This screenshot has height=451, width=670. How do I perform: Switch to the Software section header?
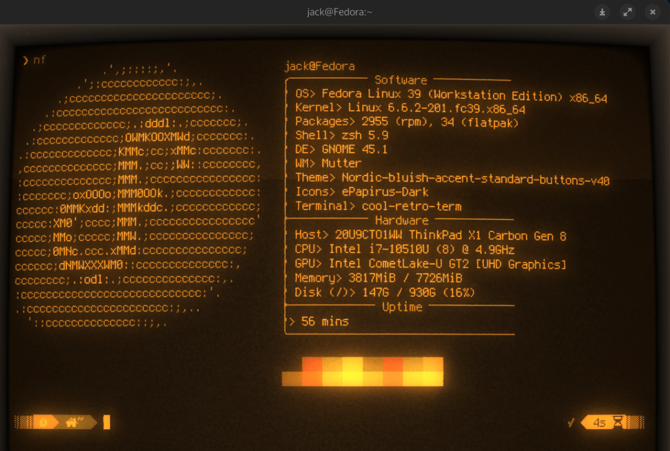click(400, 80)
